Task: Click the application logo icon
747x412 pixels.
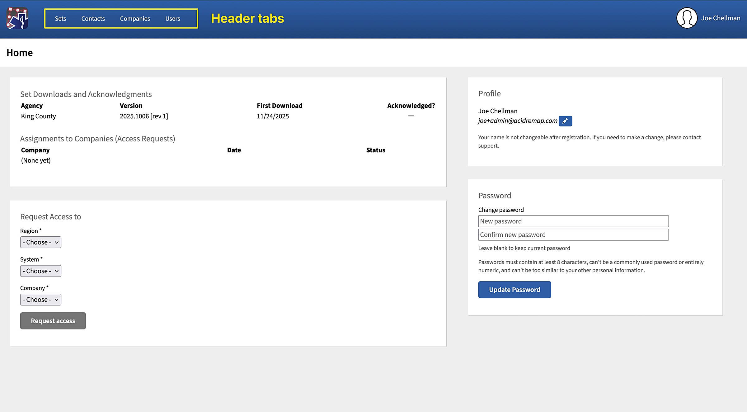Action: point(17,19)
